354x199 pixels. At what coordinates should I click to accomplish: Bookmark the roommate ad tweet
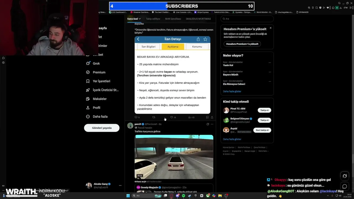coord(207,117)
